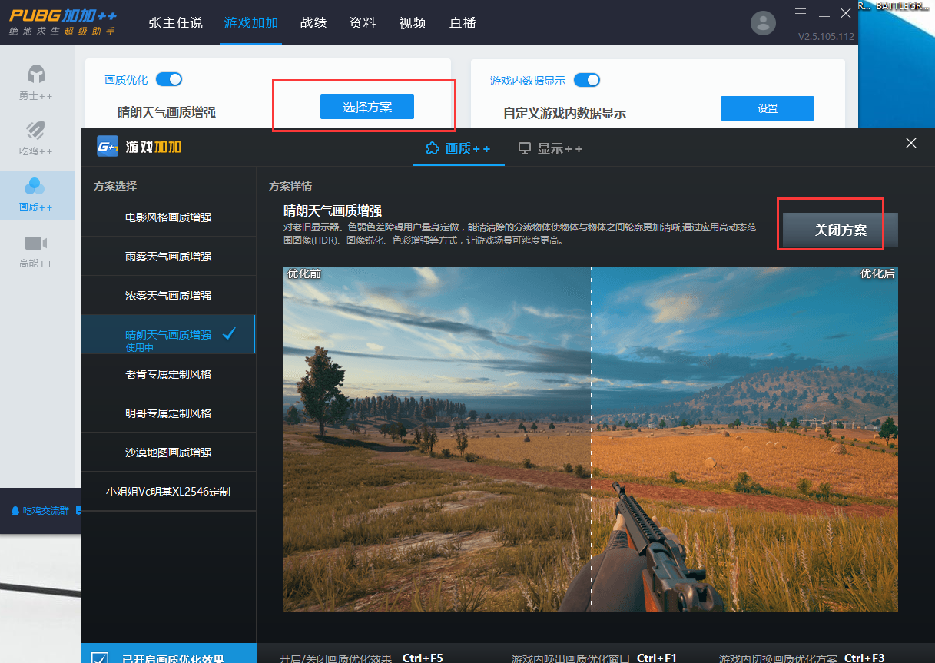The height and width of the screenshot is (663, 935).
Task: Select the 电影风格画质增强 scheme
Action: click(168, 217)
